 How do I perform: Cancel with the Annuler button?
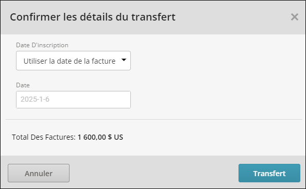[39, 173]
